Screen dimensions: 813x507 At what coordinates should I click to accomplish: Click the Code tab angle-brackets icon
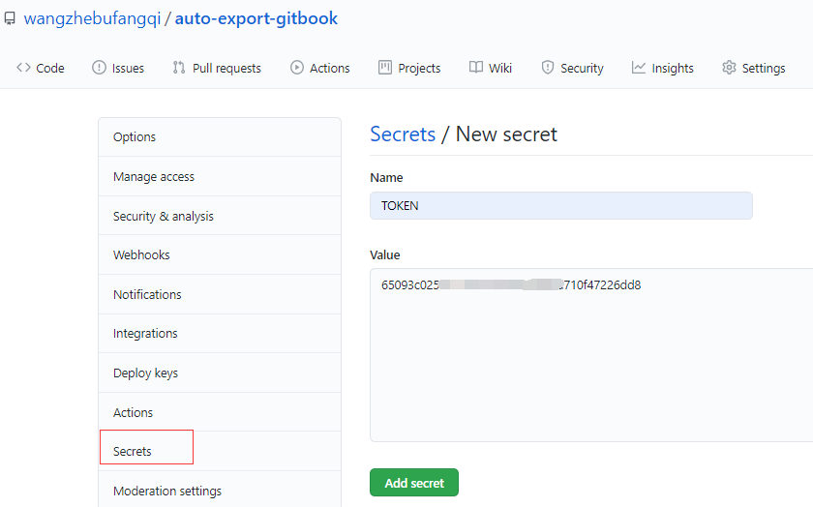click(x=23, y=68)
